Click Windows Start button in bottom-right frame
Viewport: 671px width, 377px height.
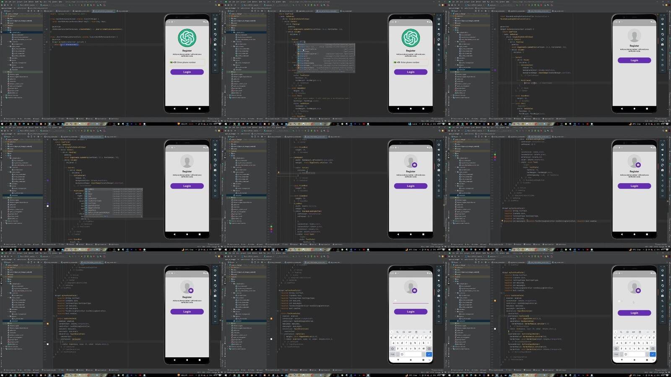(450, 375)
